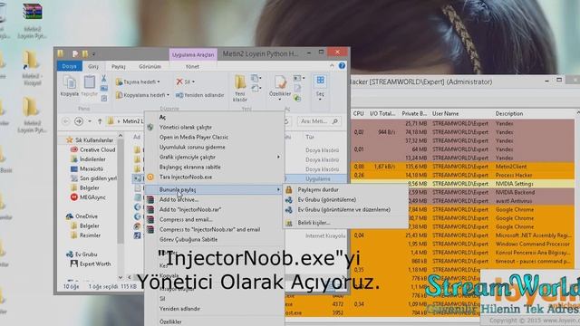The height and width of the screenshot is (326, 580).
Task: Switch to the Görünüm ribbon tab
Action: point(150,66)
